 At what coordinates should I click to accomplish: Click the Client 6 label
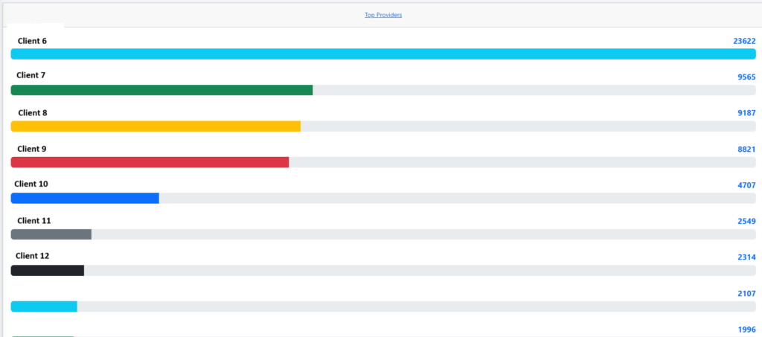coord(32,41)
